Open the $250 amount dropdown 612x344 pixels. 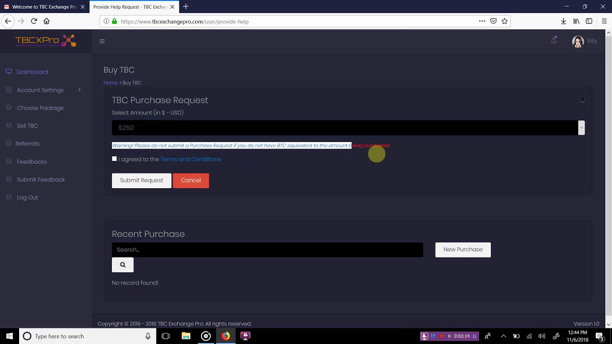[x=348, y=128]
